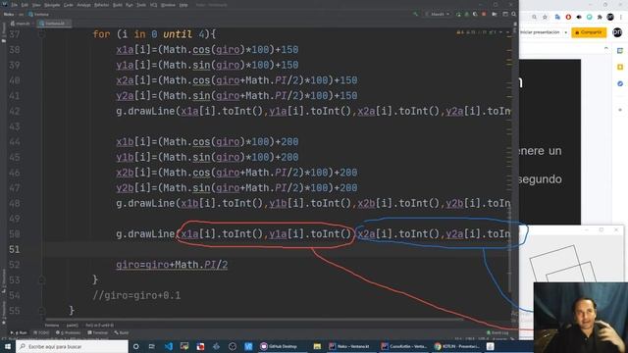Open the Event Log in status bar
Image resolution: width=628 pixels, height=353 pixels.
[497, 333]
